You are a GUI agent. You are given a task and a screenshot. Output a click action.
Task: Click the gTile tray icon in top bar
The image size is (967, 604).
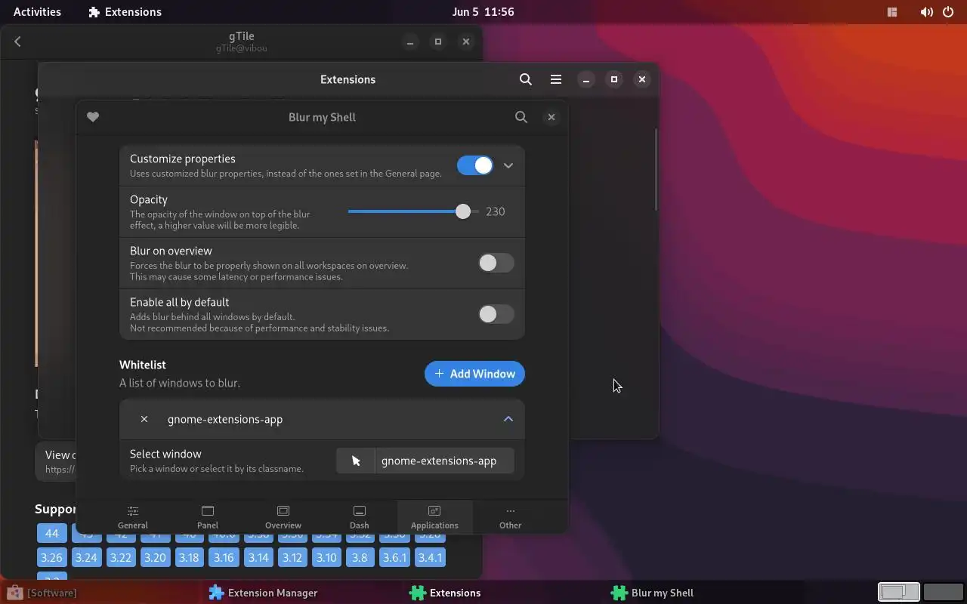[x=892, y=12]
